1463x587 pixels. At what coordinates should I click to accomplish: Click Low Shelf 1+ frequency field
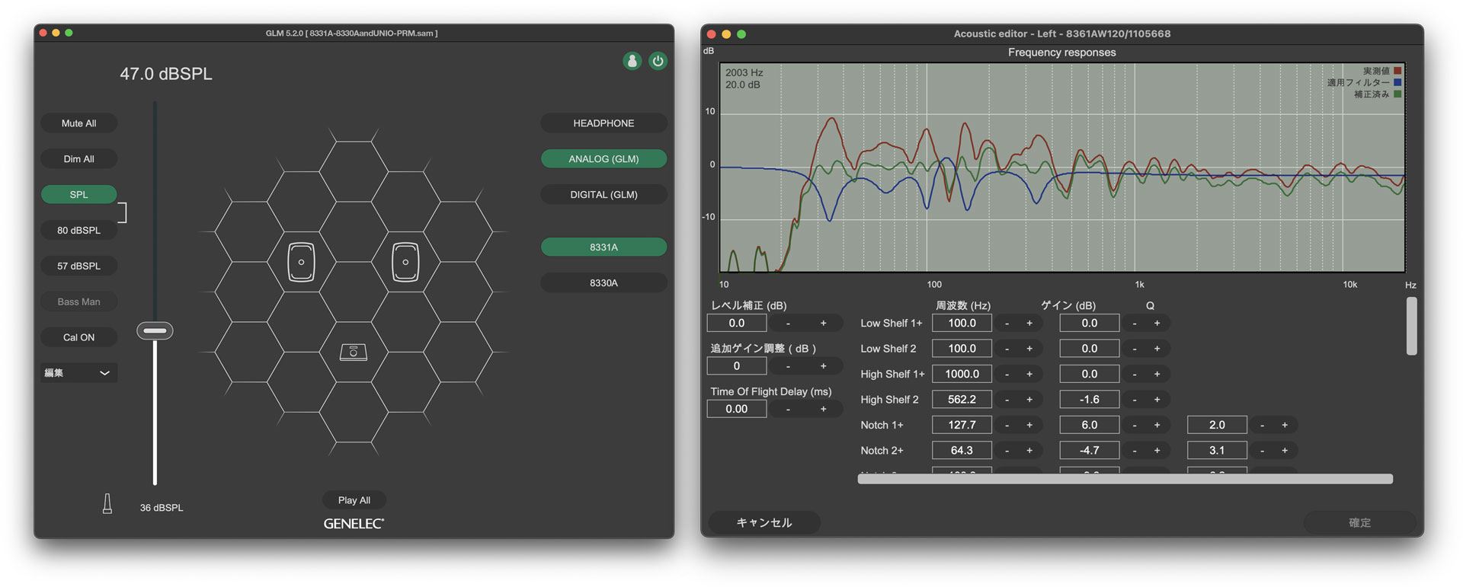coord(962,323)
